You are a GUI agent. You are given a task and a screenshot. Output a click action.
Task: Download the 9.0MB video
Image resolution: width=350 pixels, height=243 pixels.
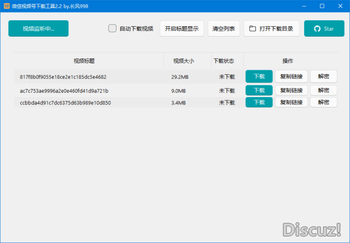(259, 90)
